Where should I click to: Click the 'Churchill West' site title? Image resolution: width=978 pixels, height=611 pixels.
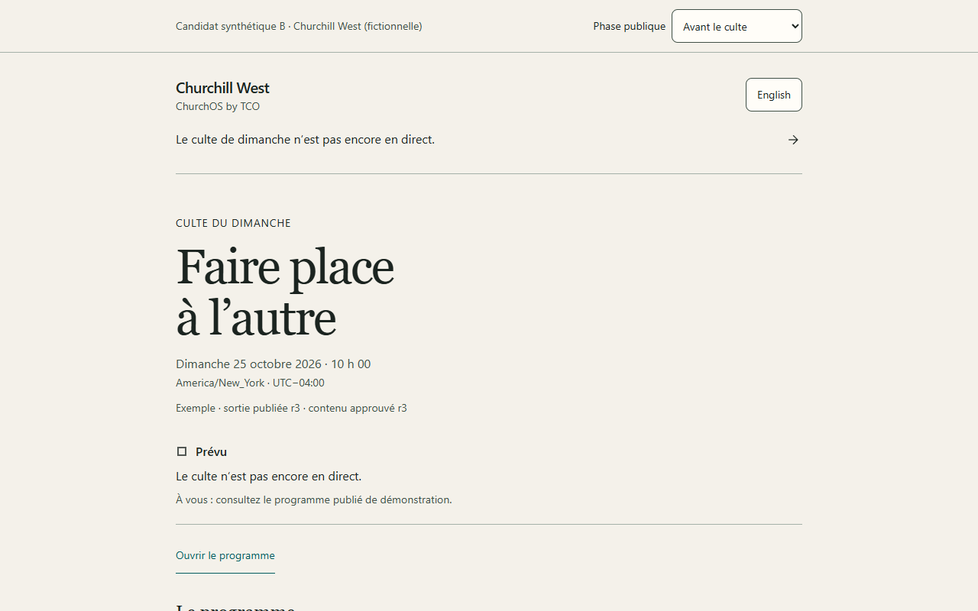click(222, 88)
